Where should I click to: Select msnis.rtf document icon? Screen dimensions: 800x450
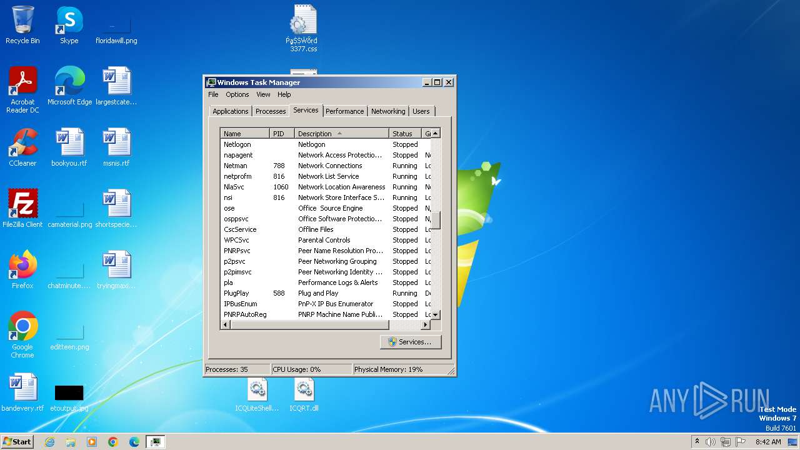[x=116, y=147]
